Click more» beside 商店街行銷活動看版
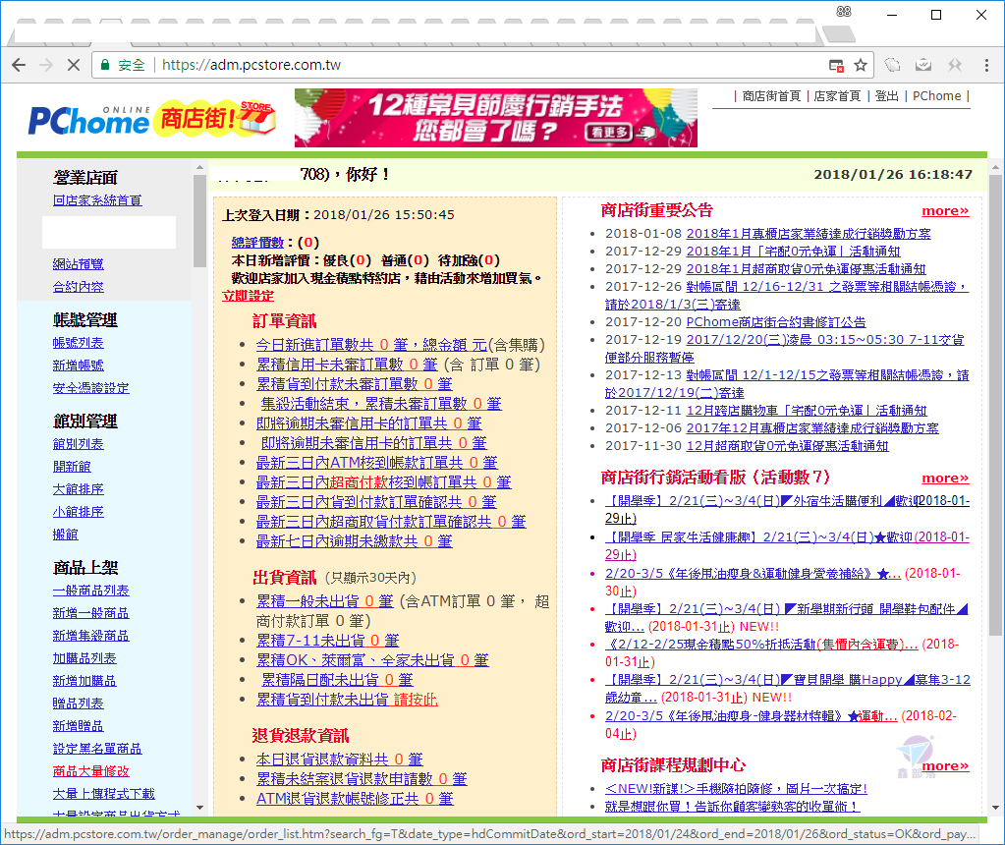This screenshot has width=1005, height=845. click(945, 479)
